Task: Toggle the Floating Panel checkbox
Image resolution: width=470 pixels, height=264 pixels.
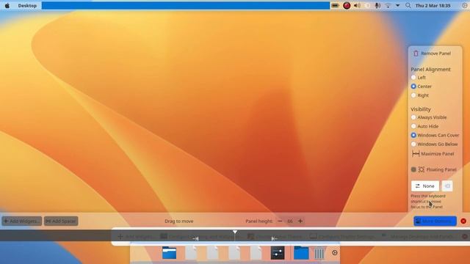Action: pyautogui.click(x=413, y=169)
